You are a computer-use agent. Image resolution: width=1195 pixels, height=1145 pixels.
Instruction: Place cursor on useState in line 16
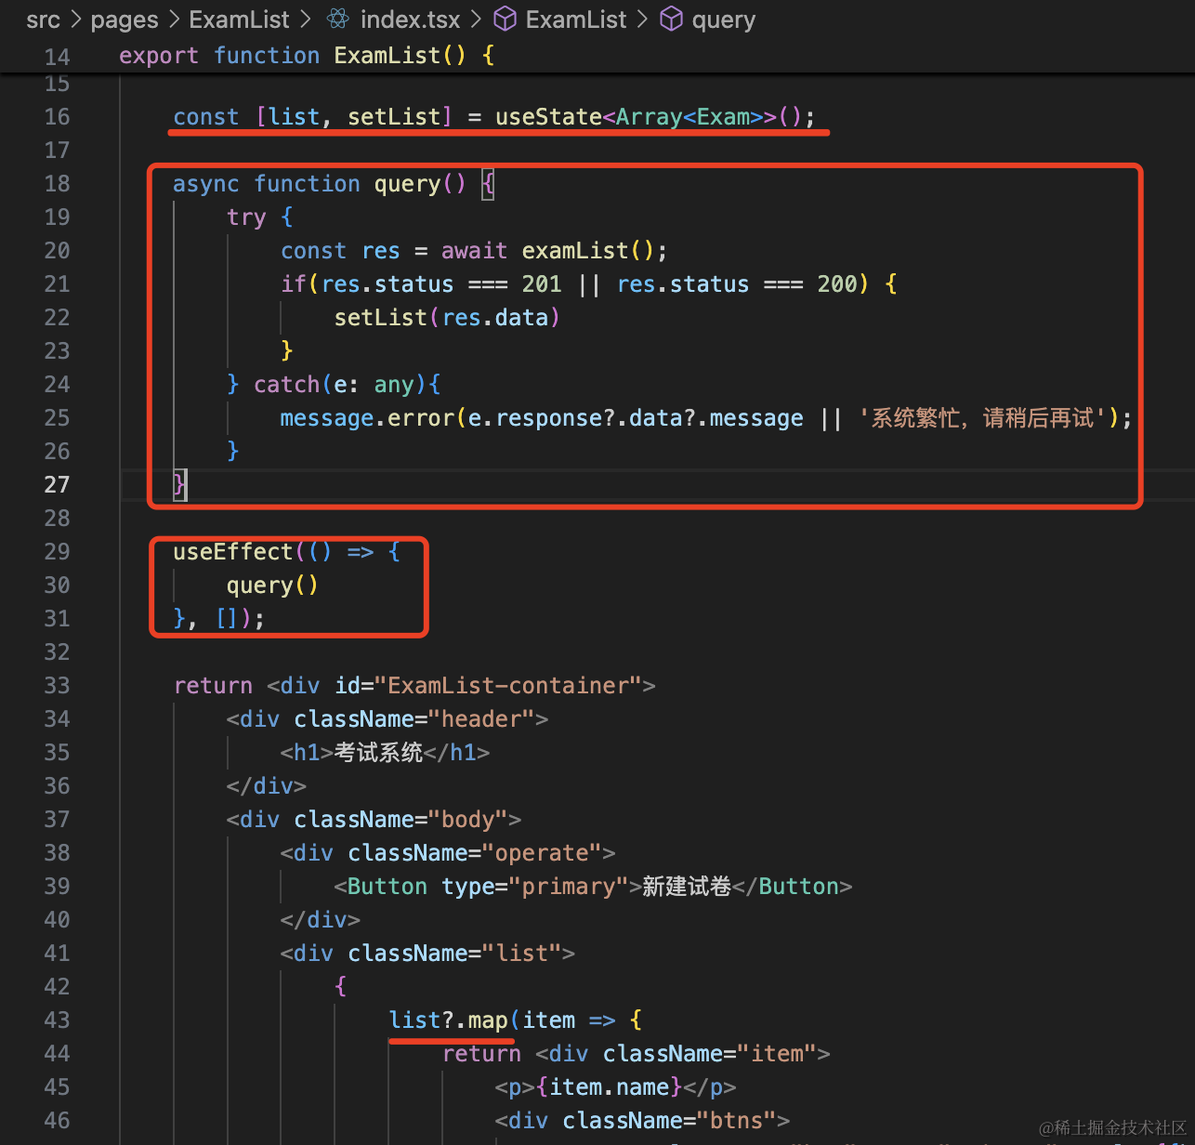(x=548, y=117)
